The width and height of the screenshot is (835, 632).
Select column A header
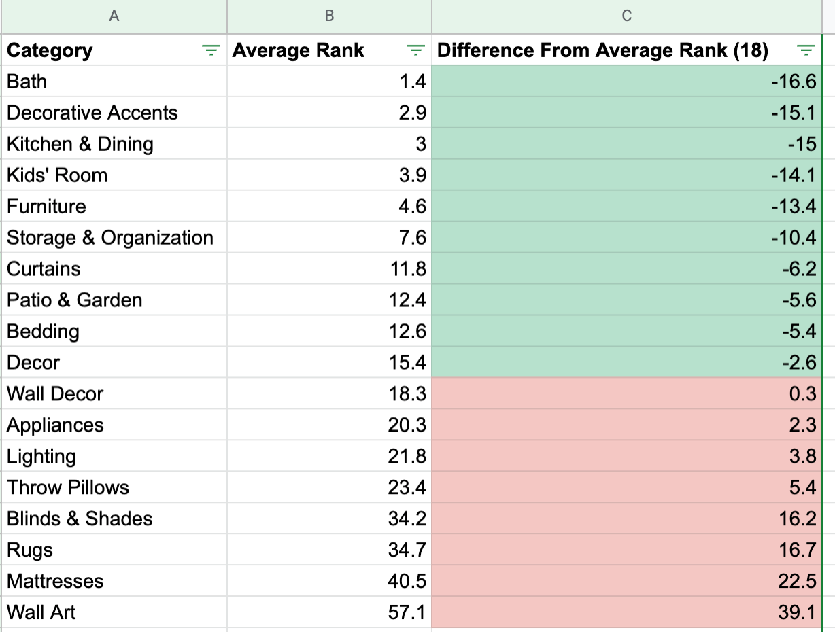coord(114,17)
